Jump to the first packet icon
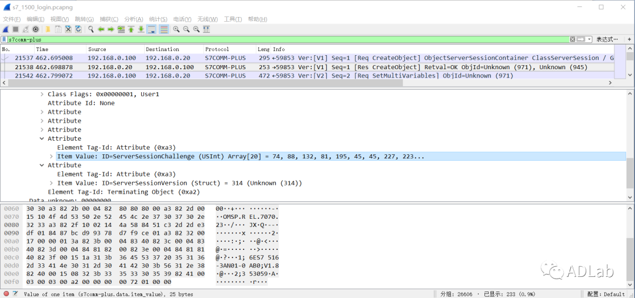The width and height of the screenshot is (635, 298). coord(131,29)
